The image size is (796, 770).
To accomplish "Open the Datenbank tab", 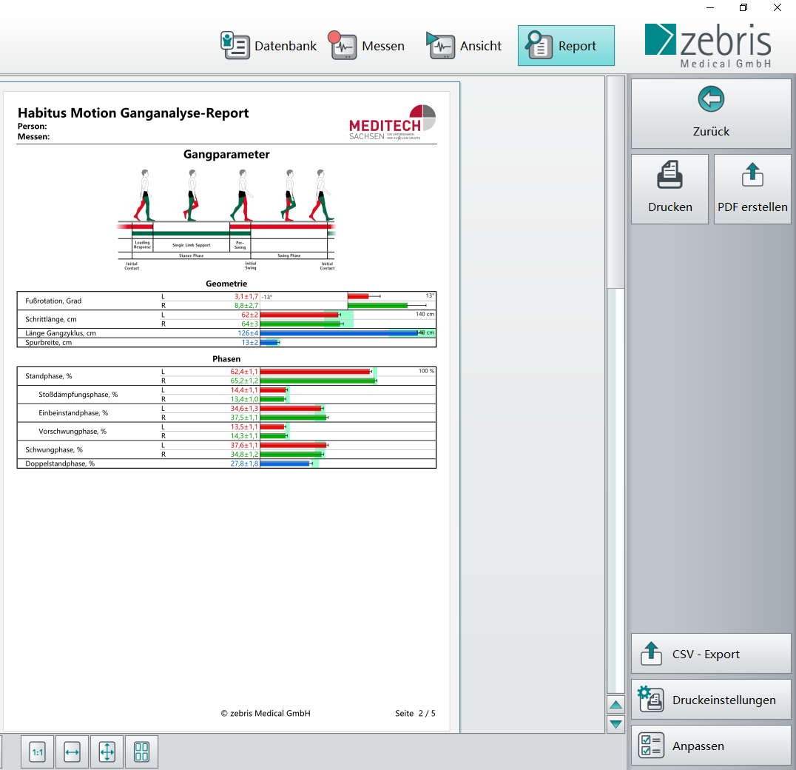I will (269, 46).
